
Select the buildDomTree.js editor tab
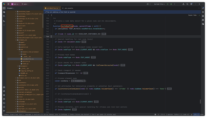[52, 8]
